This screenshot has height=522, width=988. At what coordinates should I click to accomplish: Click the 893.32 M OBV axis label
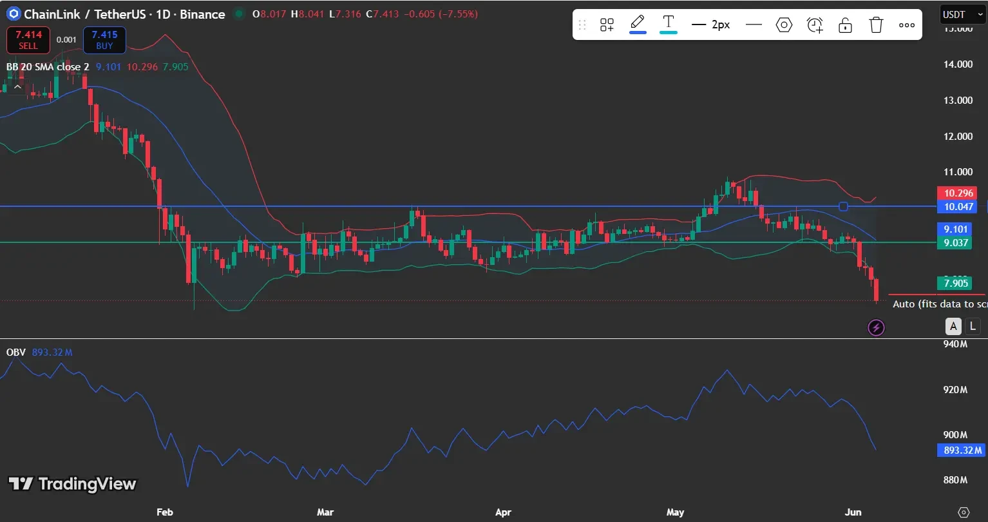click(963, 450)
